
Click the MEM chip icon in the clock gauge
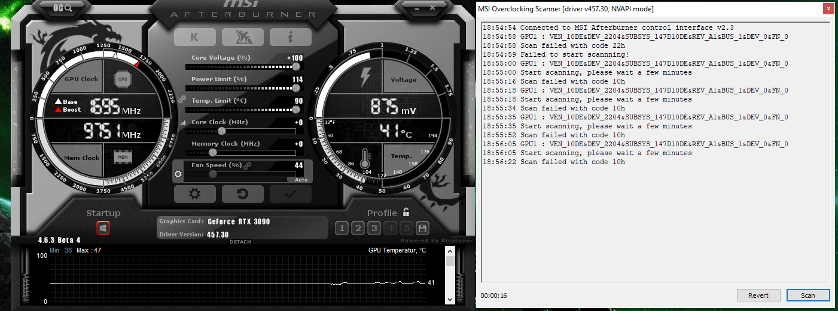coord(123,157)
